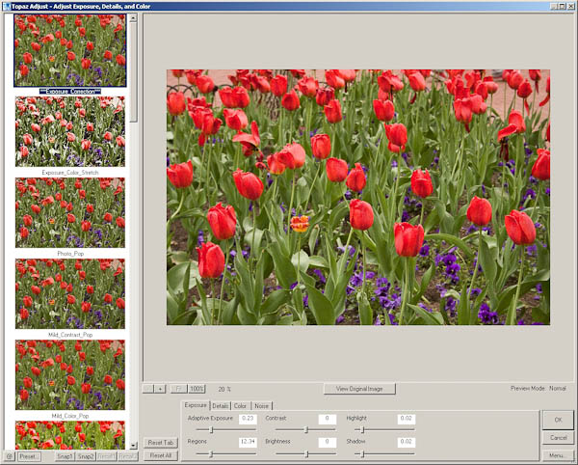Click the zoom in plus button
The image size is (578, 465).
[161, 389]
